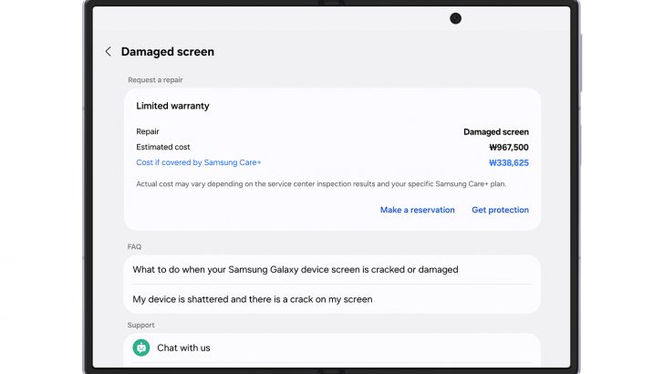Start Chat with us support
664x374 pixels.
pos(332,348)
